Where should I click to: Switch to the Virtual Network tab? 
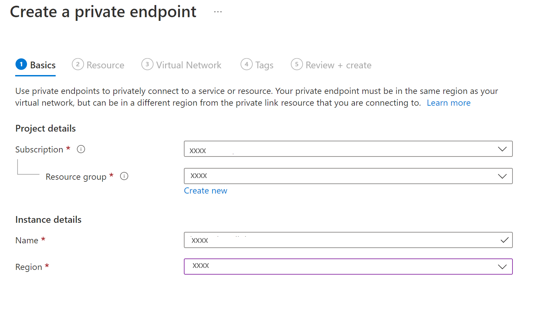click(x=188, y=65)
